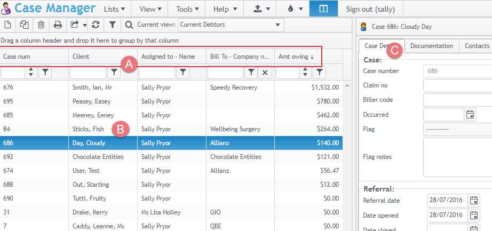This screenshot has width=492, height=231.
Task: Click the refresh list icon
Action: (x=96, y=25)
